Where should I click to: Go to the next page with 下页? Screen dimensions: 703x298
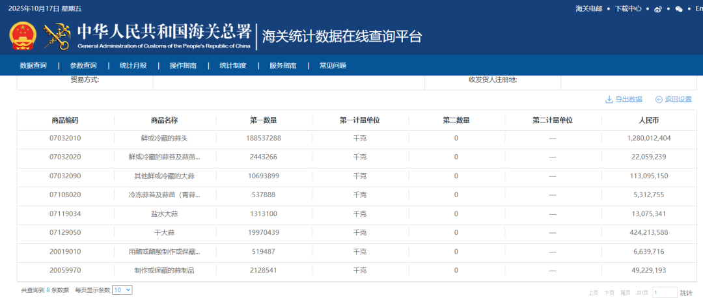609,293
